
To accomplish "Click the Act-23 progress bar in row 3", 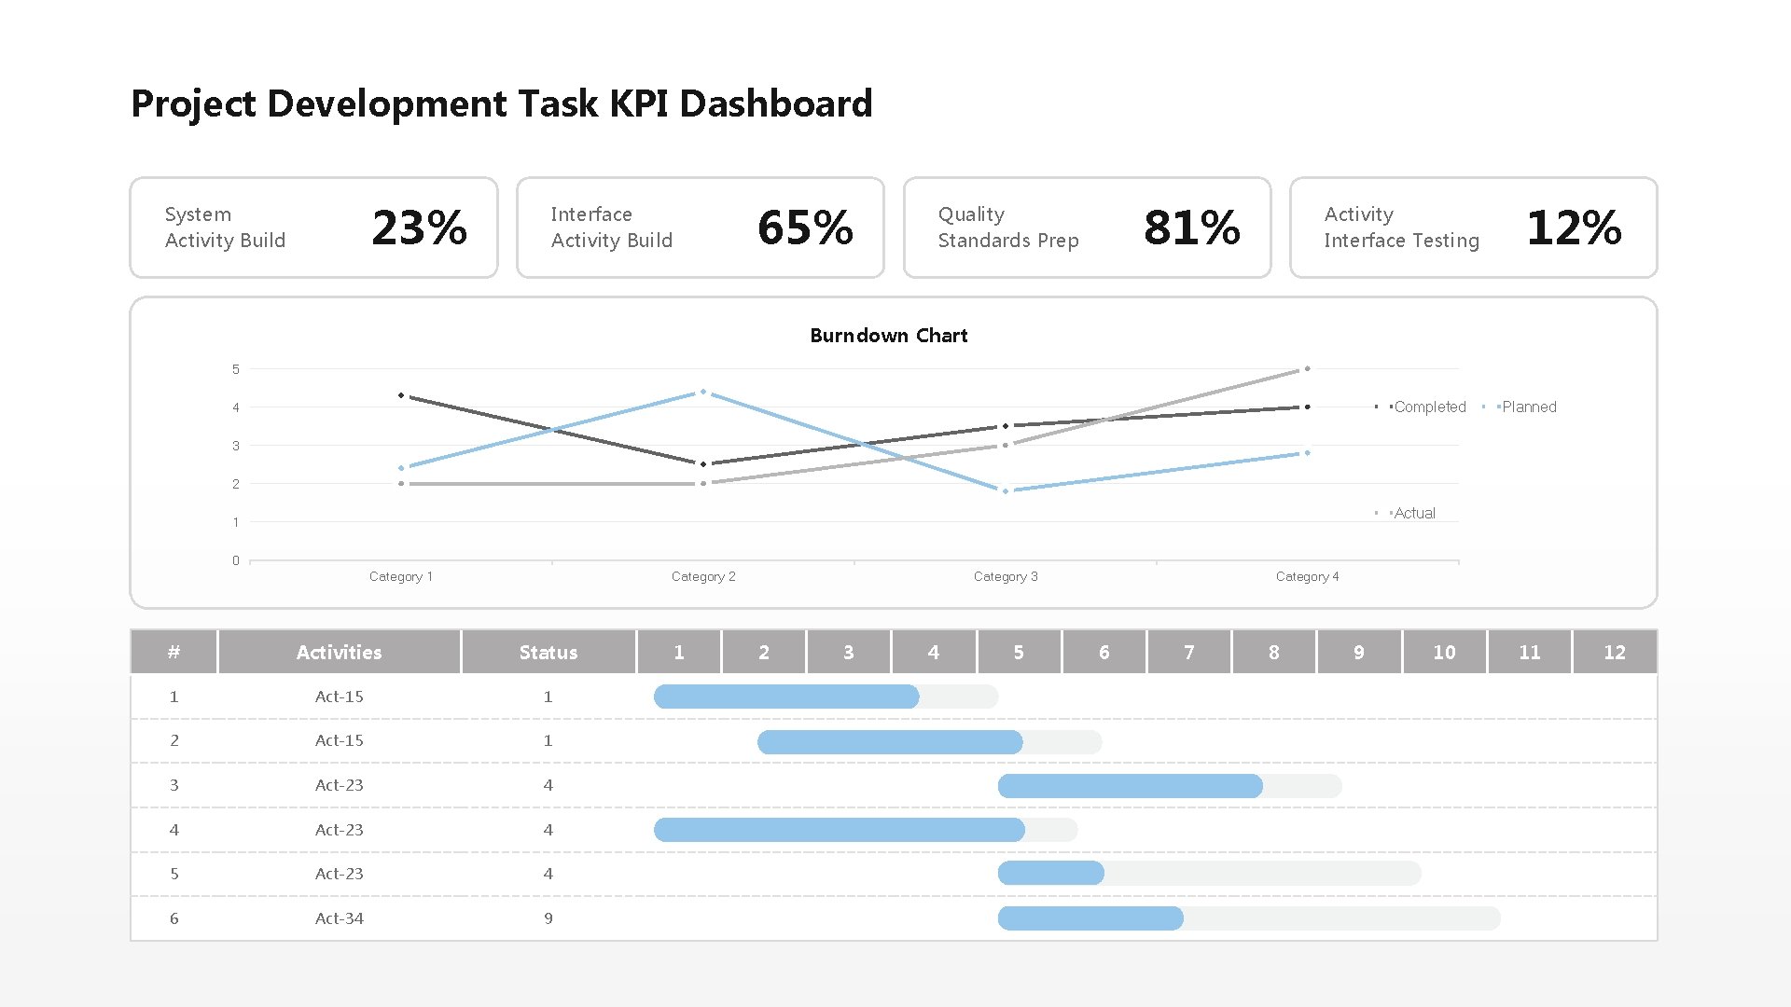I will pos(1129,786).
